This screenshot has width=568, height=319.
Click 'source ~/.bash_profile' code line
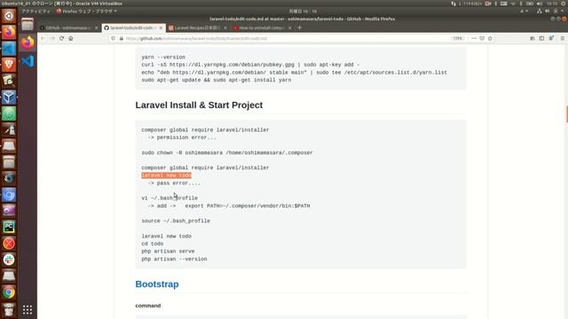point(176,221)
